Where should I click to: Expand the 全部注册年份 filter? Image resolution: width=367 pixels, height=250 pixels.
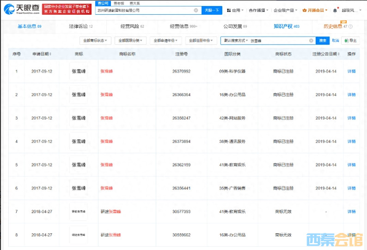pos(201,41)
